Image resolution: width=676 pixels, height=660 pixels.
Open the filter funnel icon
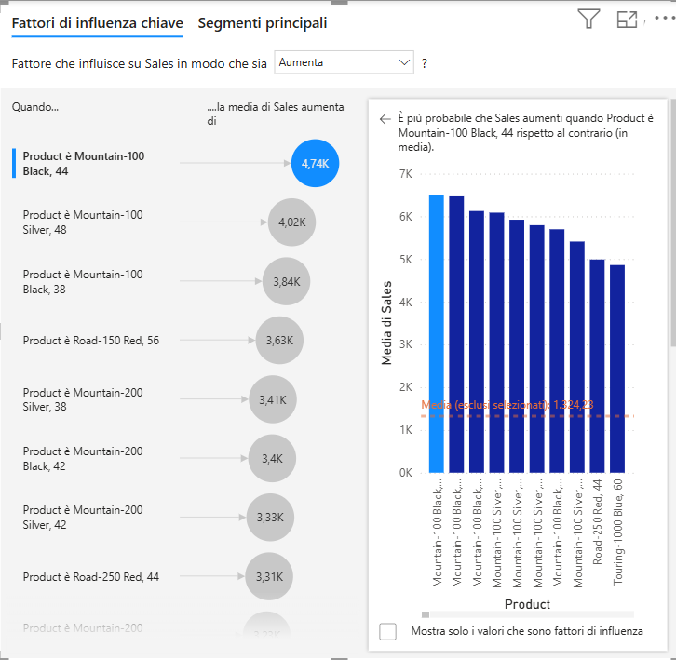[588, 19]
